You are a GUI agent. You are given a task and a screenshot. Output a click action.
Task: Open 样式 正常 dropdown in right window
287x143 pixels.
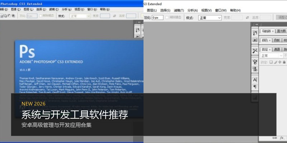pos(210,18)
